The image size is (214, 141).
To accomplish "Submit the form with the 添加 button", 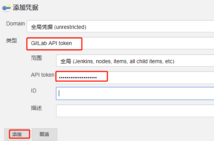I will (17, 134).
